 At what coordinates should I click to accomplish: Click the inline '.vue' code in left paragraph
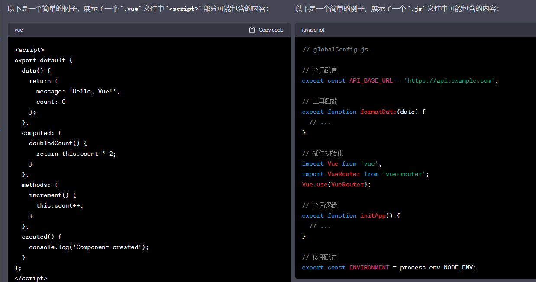[x=132, y=9]
